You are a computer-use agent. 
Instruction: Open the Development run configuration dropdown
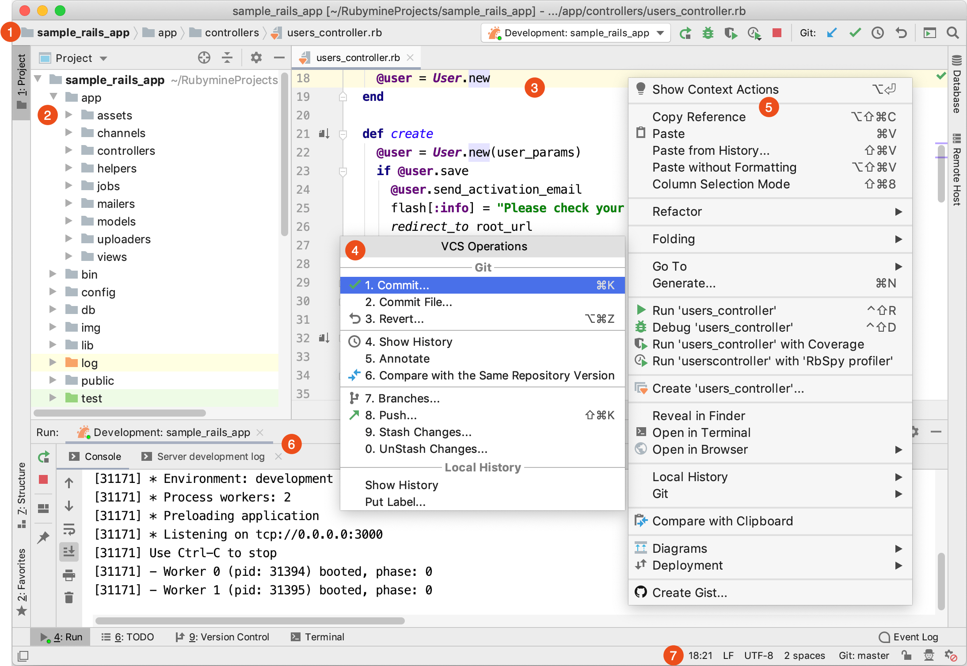[x=576, y=33]
